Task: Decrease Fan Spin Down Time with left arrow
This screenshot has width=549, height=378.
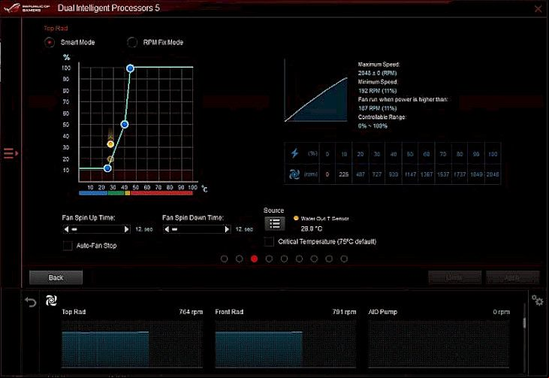Action: pos(167,229)
